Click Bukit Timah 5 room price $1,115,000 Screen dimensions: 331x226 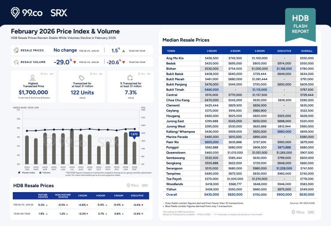click(260, 90)
